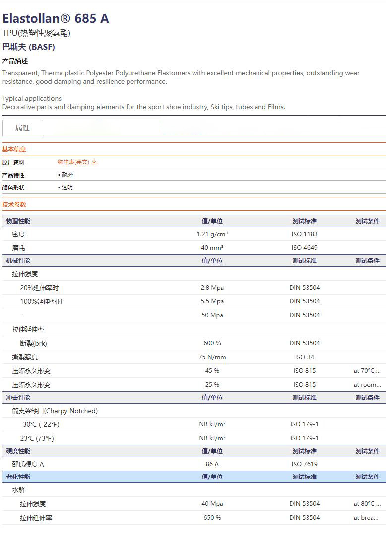The image size is (386, 538).
Task: Click the 简支梁缺口(Charpy Notched) row label
Action: tap(55, 411)
